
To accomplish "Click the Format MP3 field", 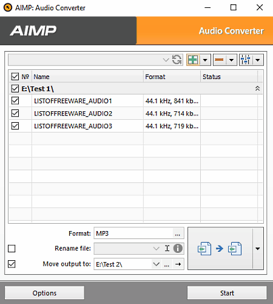I will pyautogui.click(x=133, y=233).
